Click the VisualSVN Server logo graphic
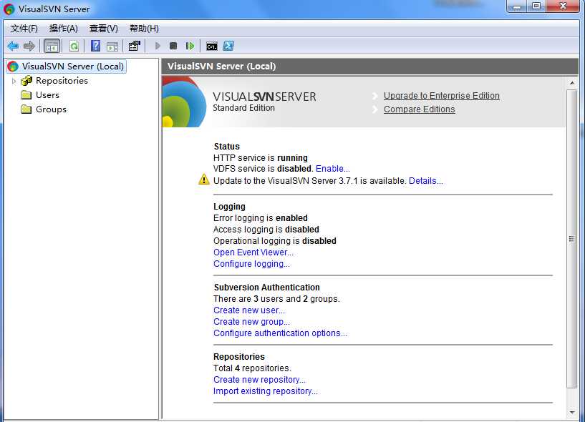 184,102
